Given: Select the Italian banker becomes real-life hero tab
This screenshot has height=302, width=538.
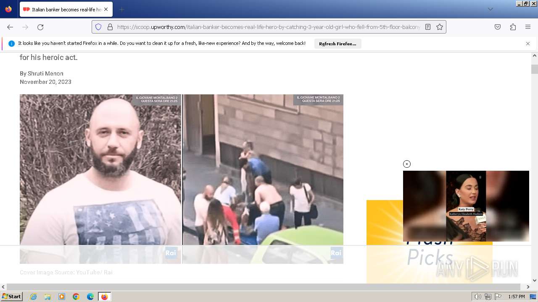Looking at the screenshot, I should pyautogui.click(x=66, y=9).
